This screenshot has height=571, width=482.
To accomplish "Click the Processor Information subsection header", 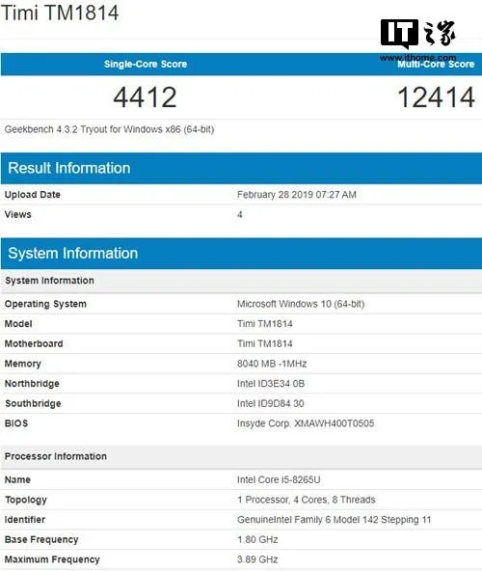I will coord(56,456).
